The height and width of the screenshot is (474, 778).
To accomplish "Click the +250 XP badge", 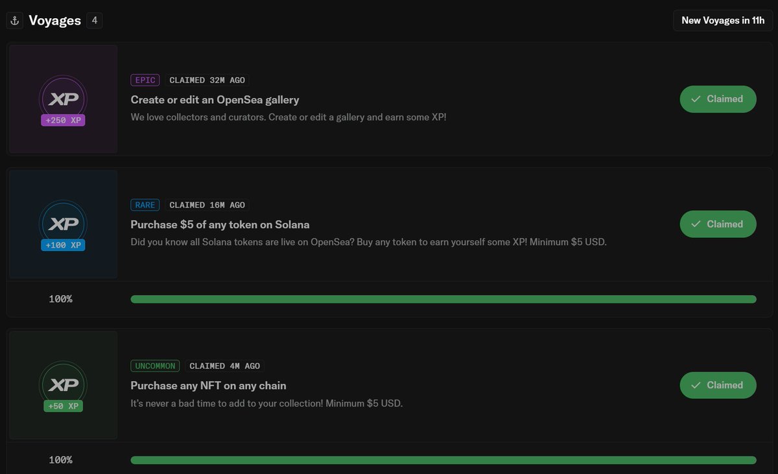I will pyautogui.click(x=63, y=120).
